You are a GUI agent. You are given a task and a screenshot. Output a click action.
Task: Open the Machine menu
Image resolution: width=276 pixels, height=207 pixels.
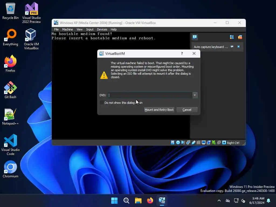[x=67, y=29]
